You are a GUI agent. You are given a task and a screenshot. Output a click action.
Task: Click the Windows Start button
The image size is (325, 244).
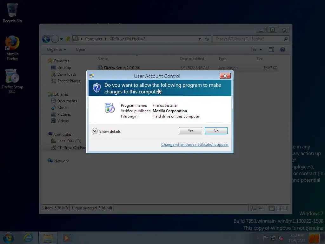coord(8,238)
